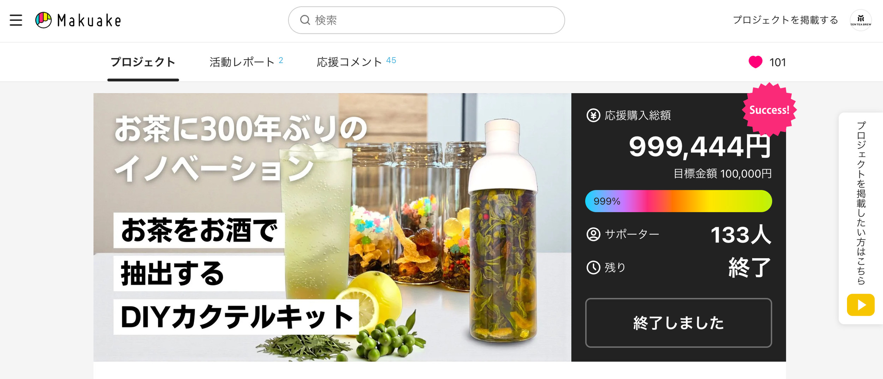Image resolution: width=883 pixels, height=379 pixels.
Task: Like the project with the pink heart
Action: point(755,62)
